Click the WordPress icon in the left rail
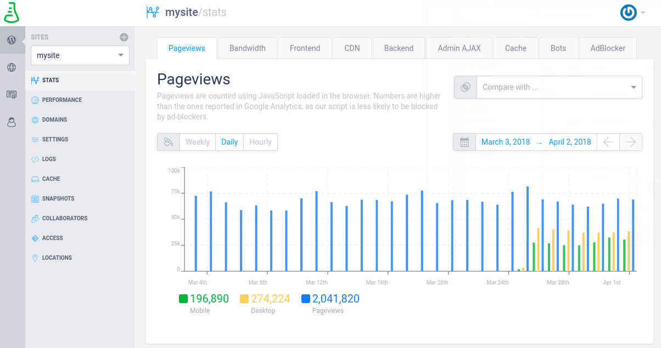The height and width of the screenshot is (348, 661). 12,39
